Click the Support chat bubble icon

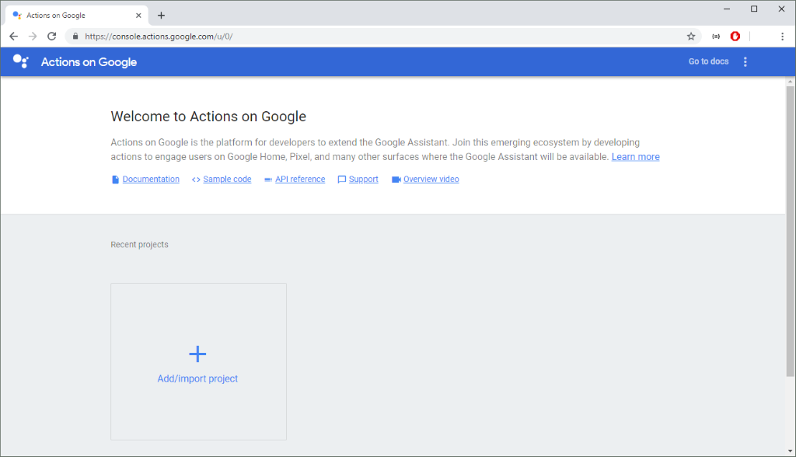[342, 180]
